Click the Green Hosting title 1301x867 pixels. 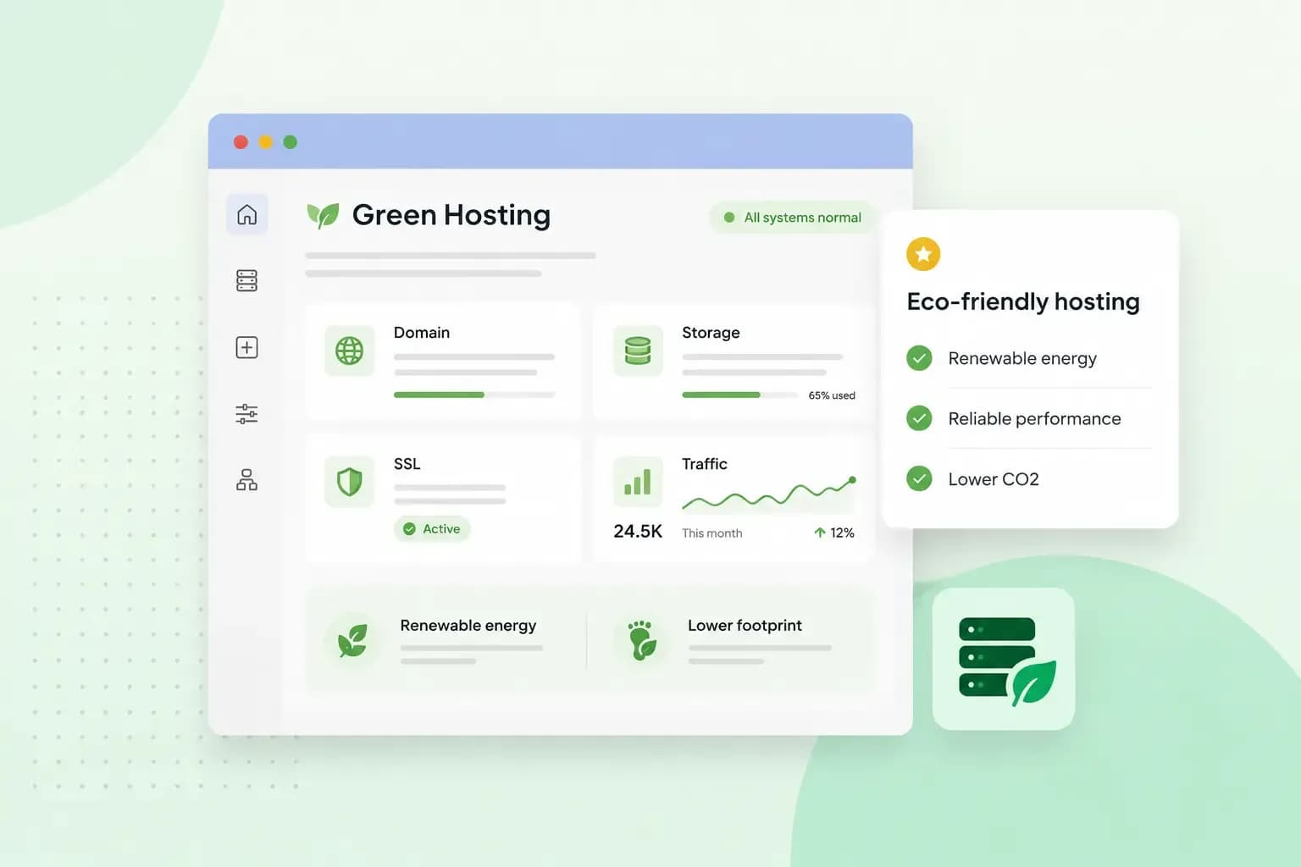(451, 215)
